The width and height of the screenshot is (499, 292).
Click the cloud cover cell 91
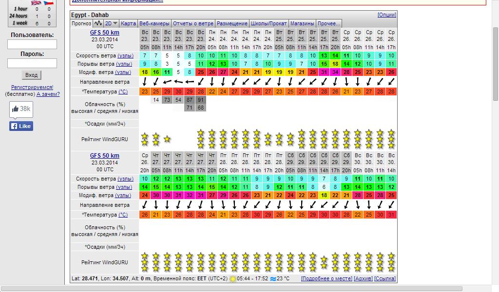(201, 100)
